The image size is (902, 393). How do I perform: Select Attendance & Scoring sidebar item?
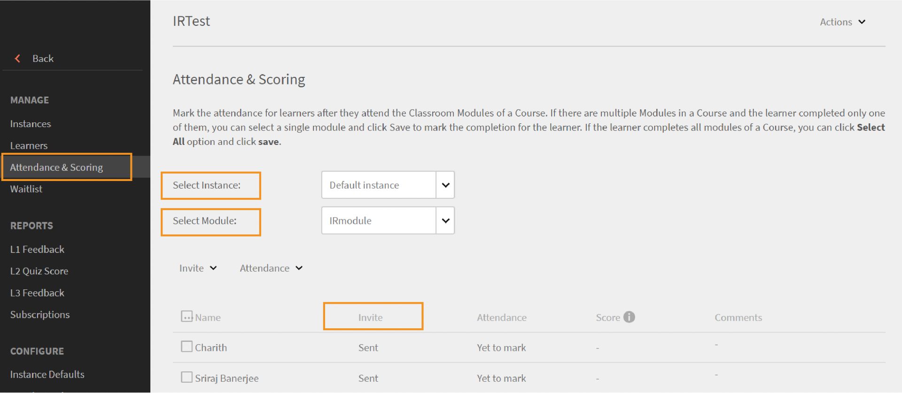tap(56, 167)
